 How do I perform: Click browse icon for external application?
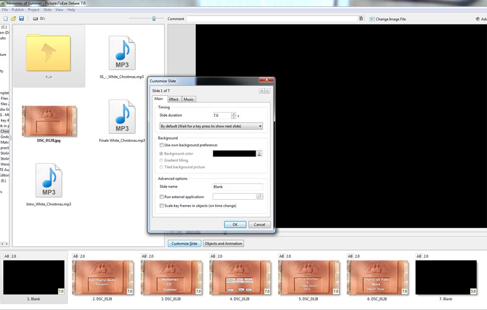(x=260, y=197)
